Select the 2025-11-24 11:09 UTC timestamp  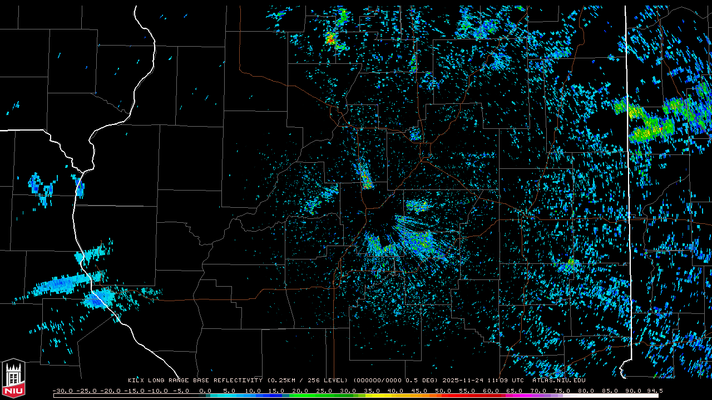pos(483,381)
